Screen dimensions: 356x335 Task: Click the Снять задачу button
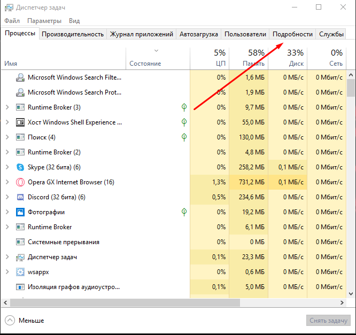tap(328, 321)
